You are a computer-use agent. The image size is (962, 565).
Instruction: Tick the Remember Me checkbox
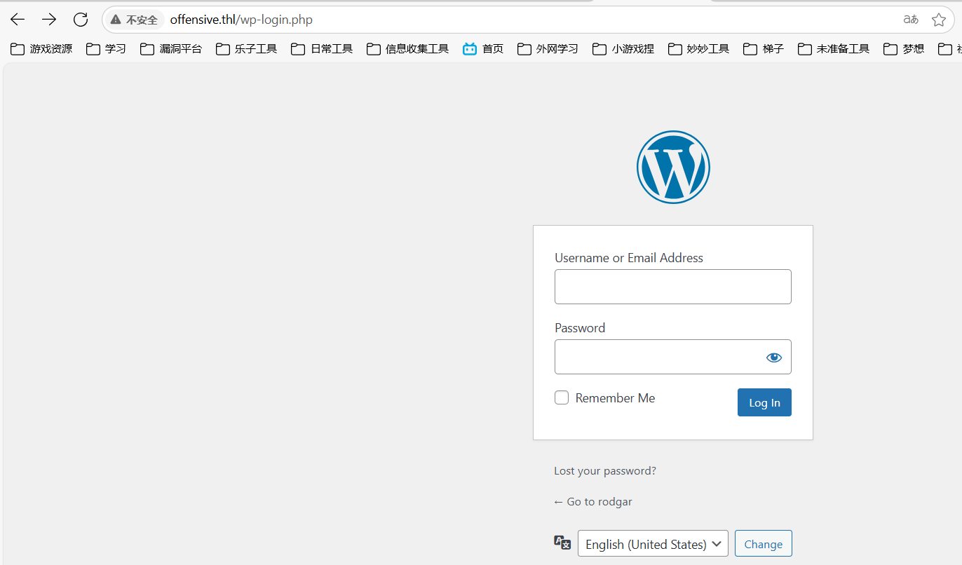(x=562, y=397)
